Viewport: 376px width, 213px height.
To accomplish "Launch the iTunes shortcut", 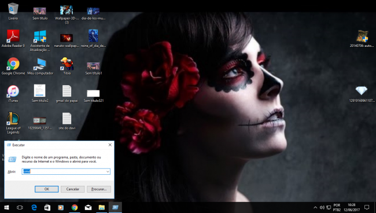I will [x=13, y=94].
